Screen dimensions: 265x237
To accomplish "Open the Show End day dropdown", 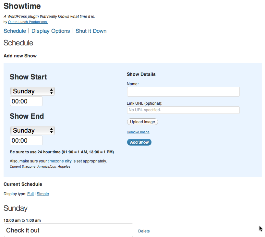I will coord(32,131).
